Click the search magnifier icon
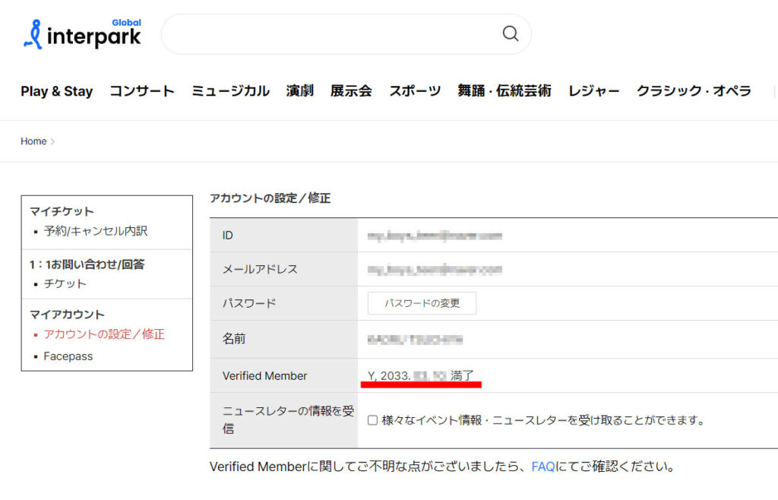The width and height of the screenshot is (778, 500). click(510, 33)
